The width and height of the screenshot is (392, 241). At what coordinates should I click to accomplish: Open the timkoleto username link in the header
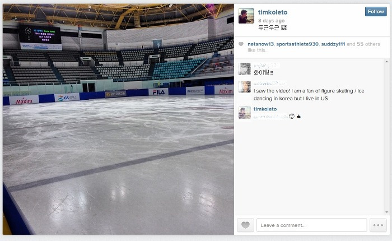[273, 12]
